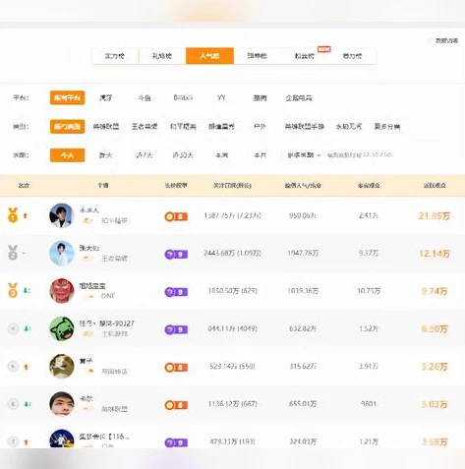Set the time range to 近30天
Image resolution: width=465 pixels, height=469 pixels.
183,155
